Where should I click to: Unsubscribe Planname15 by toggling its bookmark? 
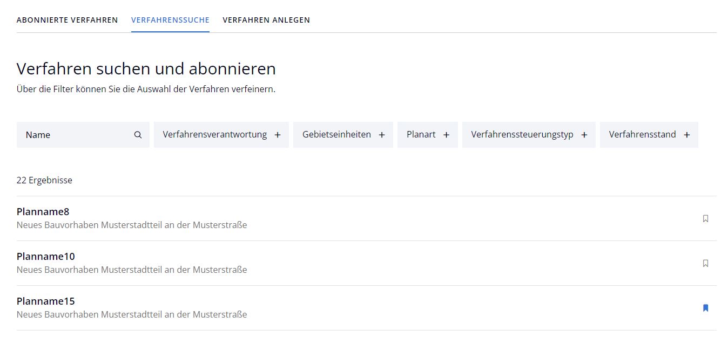click(705, 307)
